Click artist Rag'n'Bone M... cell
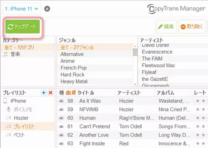This screenshot has height=148, width=208. click(137, 118)
